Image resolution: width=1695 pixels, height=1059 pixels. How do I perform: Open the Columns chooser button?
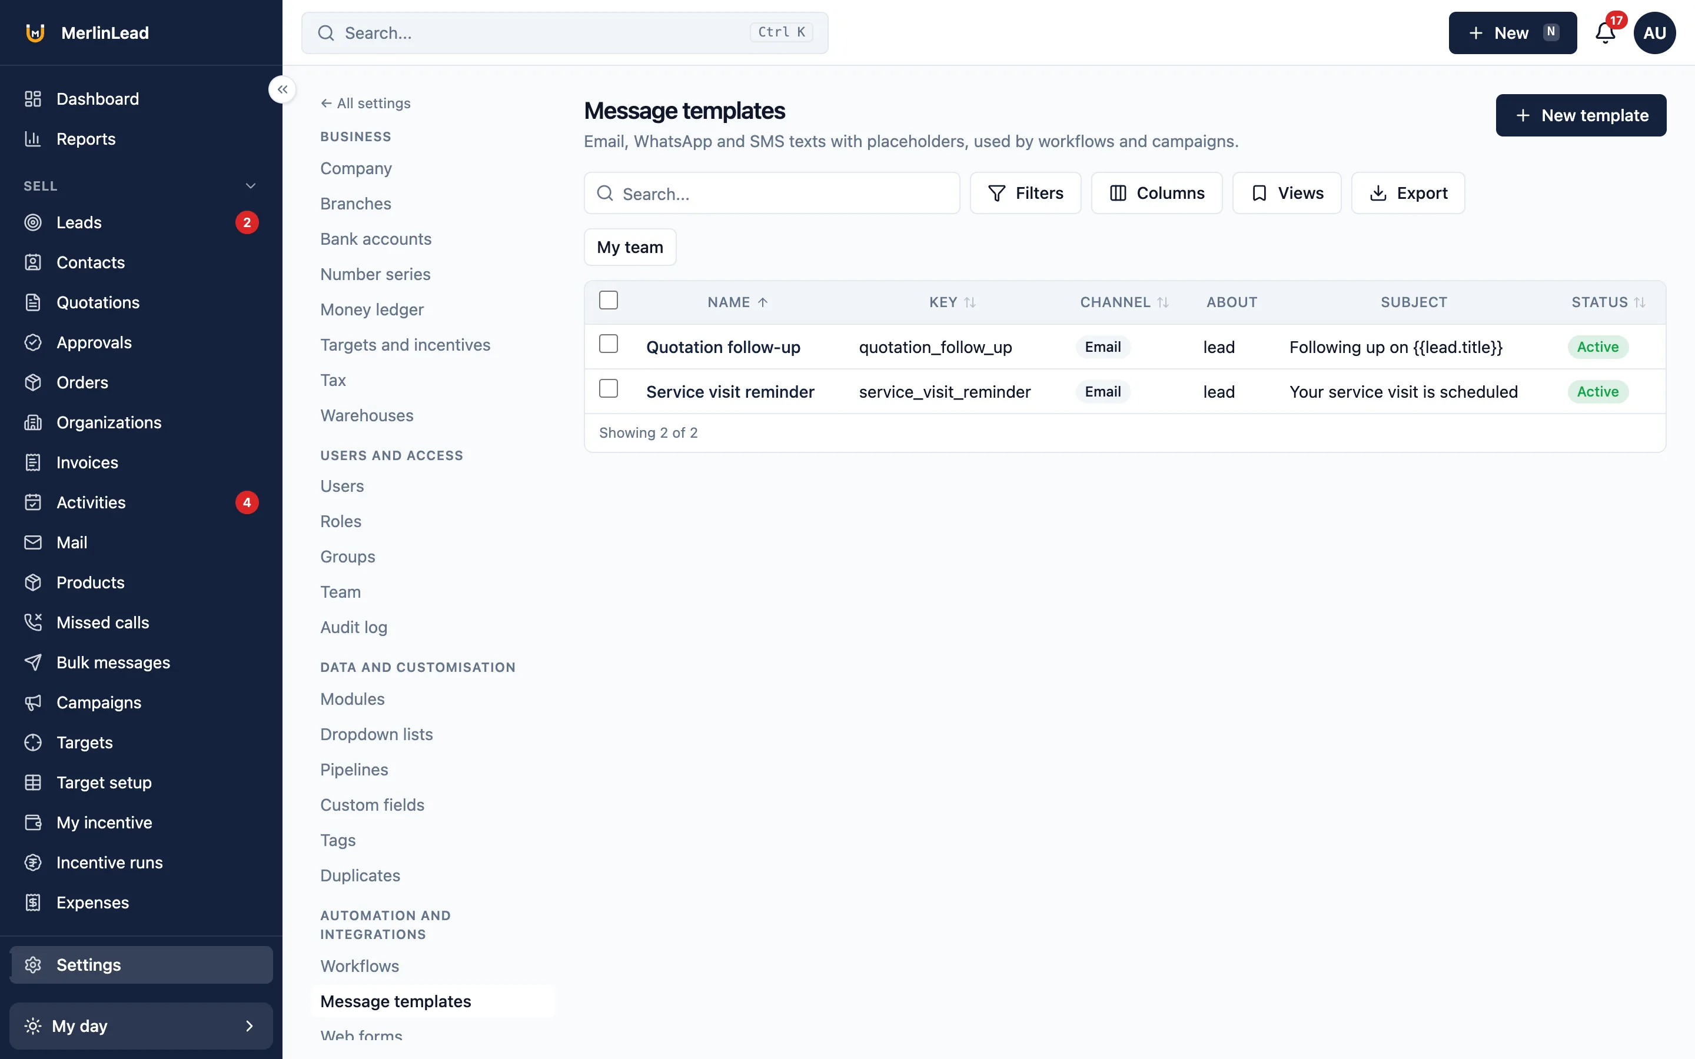[1156, 194]
